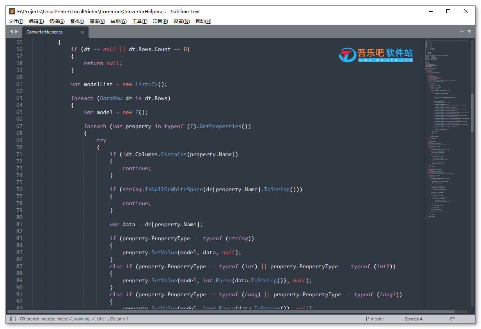Image resolution: width=481 pixels, height=329 pixels.
Task: Add a new tab with plus icon
Action: click(462, 32)
